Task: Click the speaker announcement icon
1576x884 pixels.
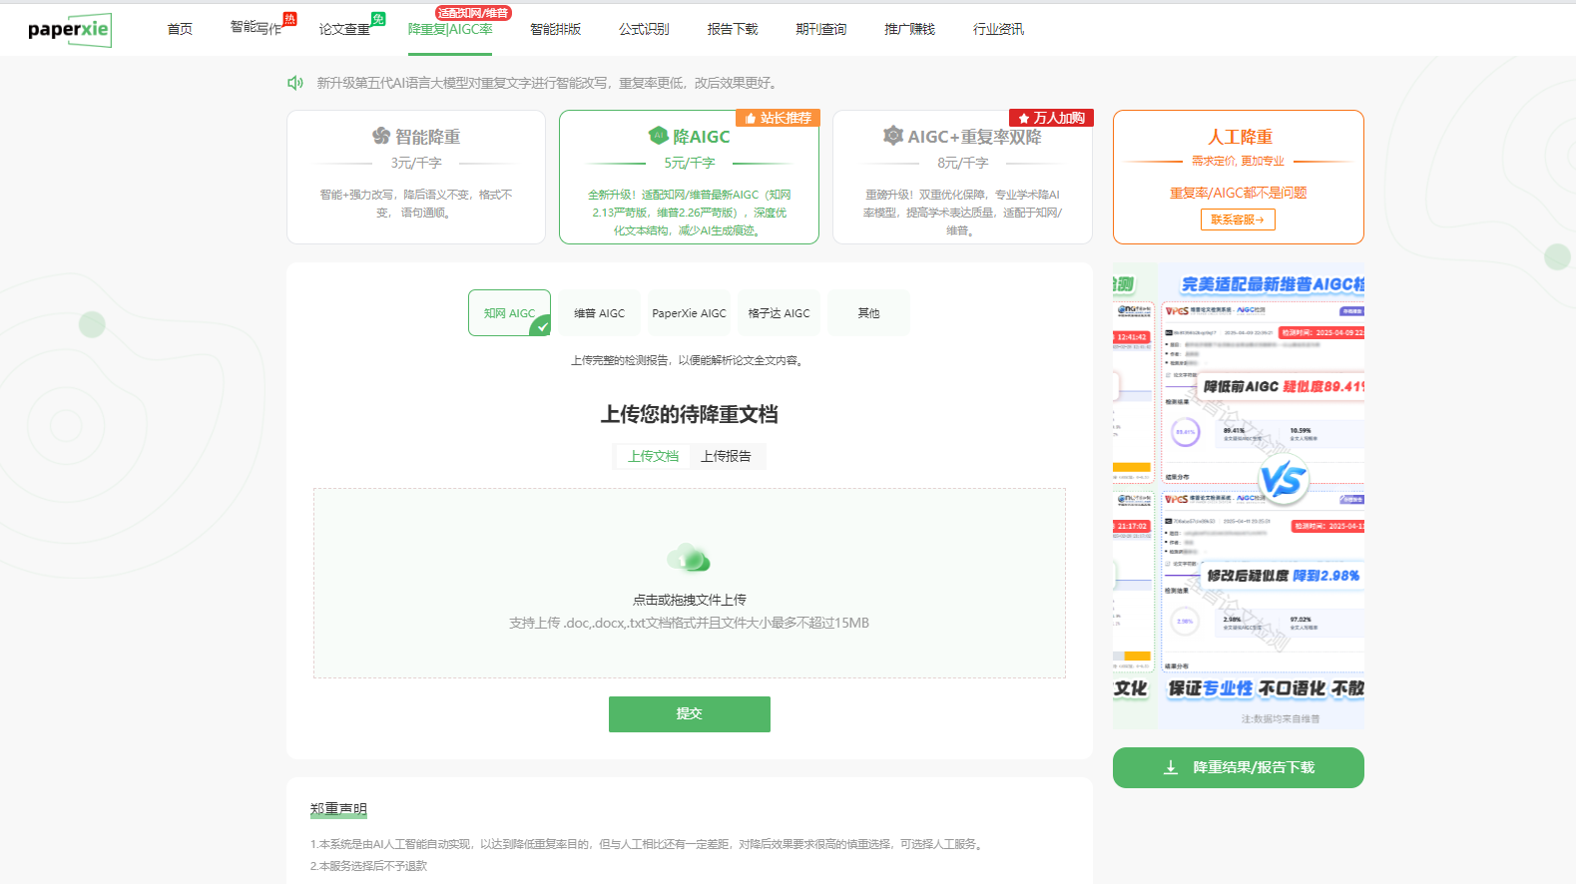Action: tap(295, 83)
